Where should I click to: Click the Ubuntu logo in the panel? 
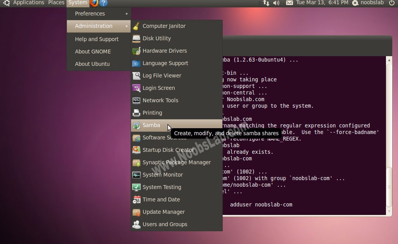6,3
